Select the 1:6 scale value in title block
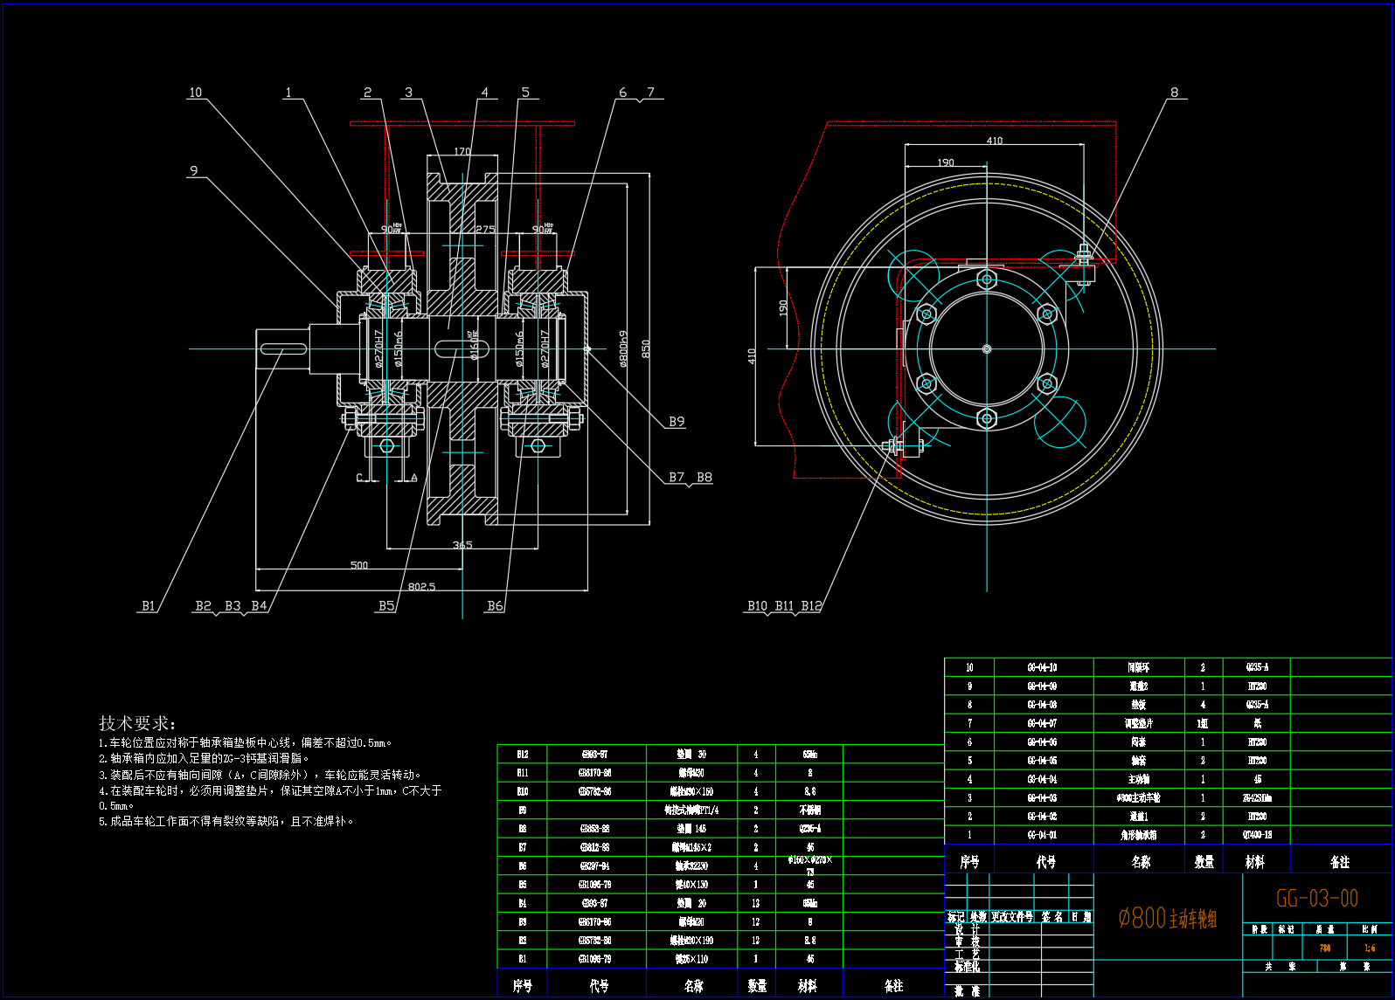The image size is (1395, 1000). tap(1370, 948)
